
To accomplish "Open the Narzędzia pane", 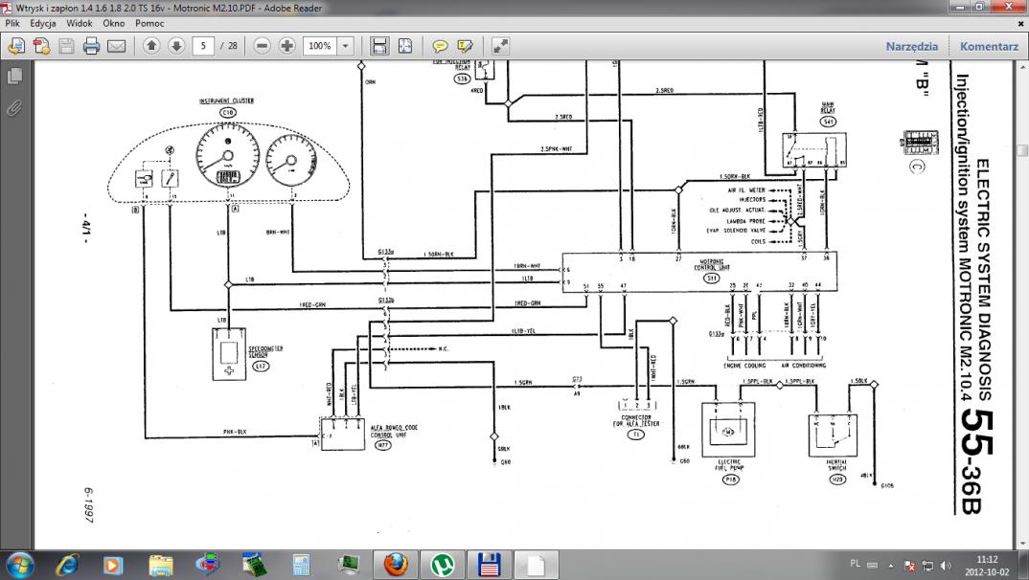I will tap(911, 46).
